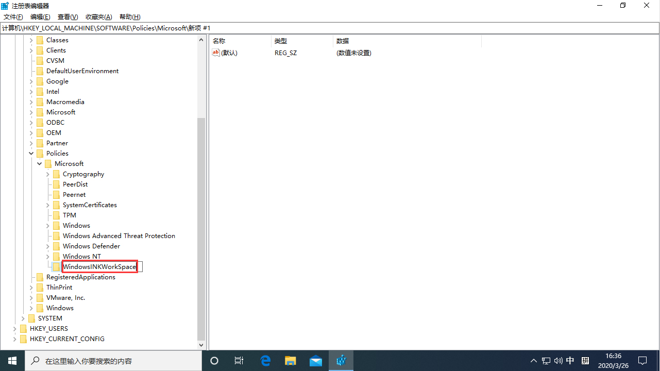660x371 pixels.
Task: Click the 中 input method indicator
Action: (x=570, y=361)
